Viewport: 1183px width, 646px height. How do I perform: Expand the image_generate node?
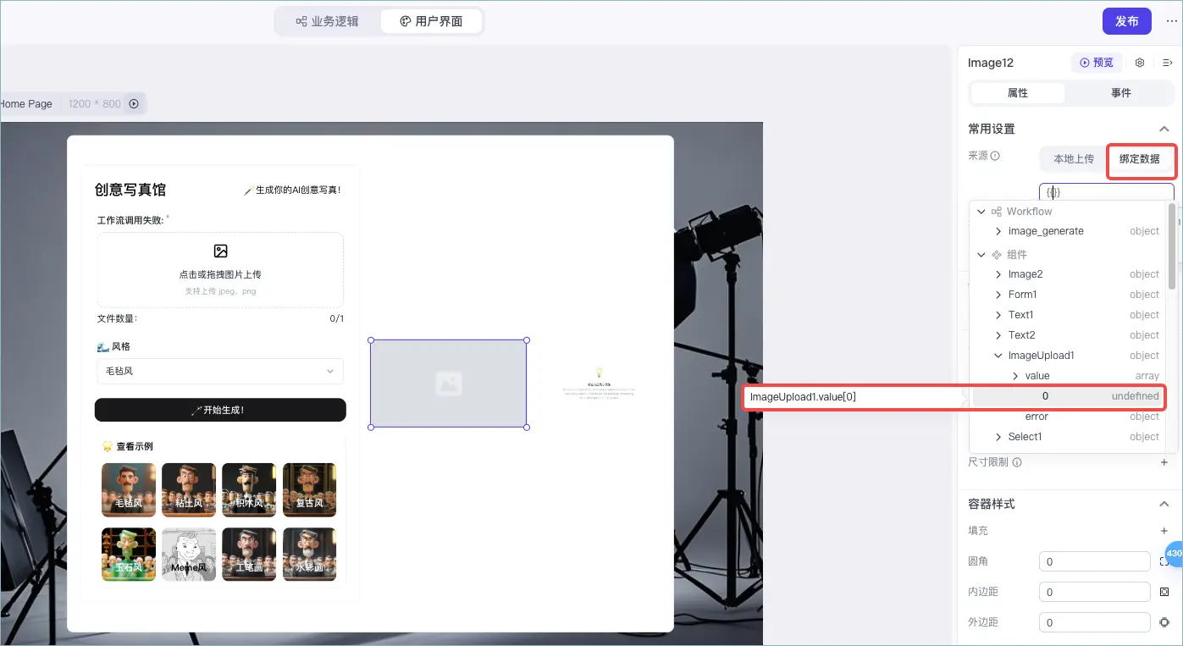pyautogui.click(x=999, y=231)
